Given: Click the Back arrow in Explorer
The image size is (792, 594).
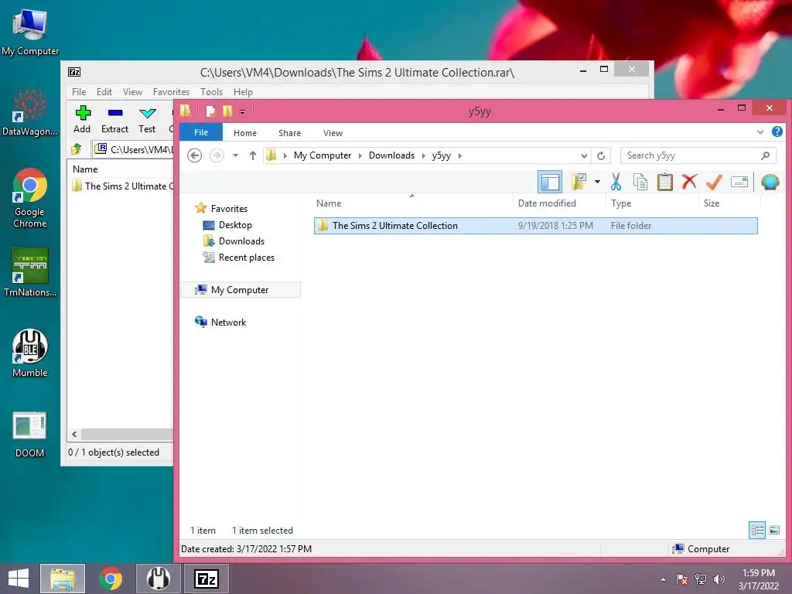Looking at the screenshot, I should tap(194, 155).
